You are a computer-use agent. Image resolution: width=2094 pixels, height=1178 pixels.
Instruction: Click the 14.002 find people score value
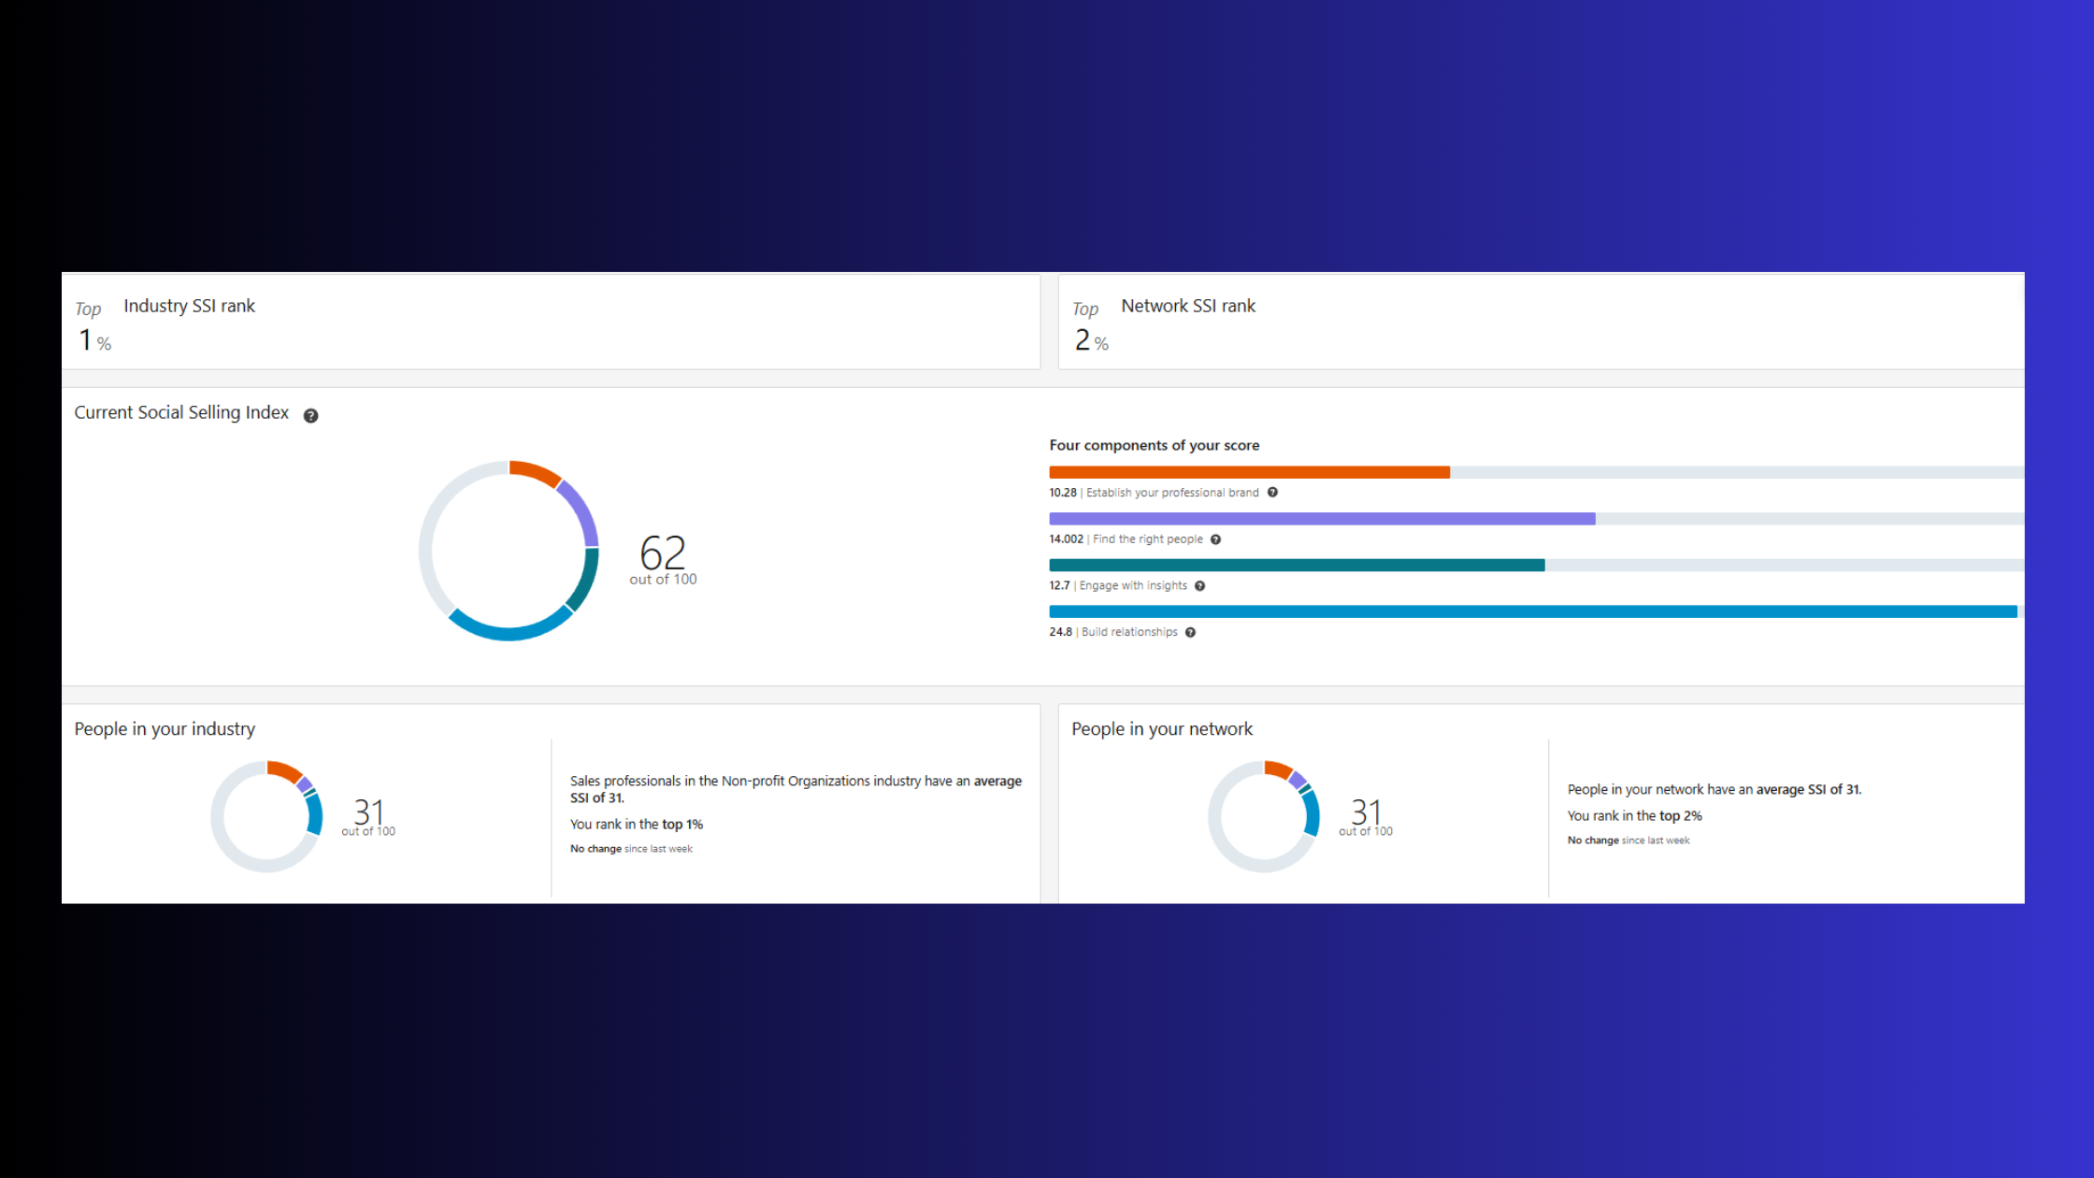coord(1066,539)
